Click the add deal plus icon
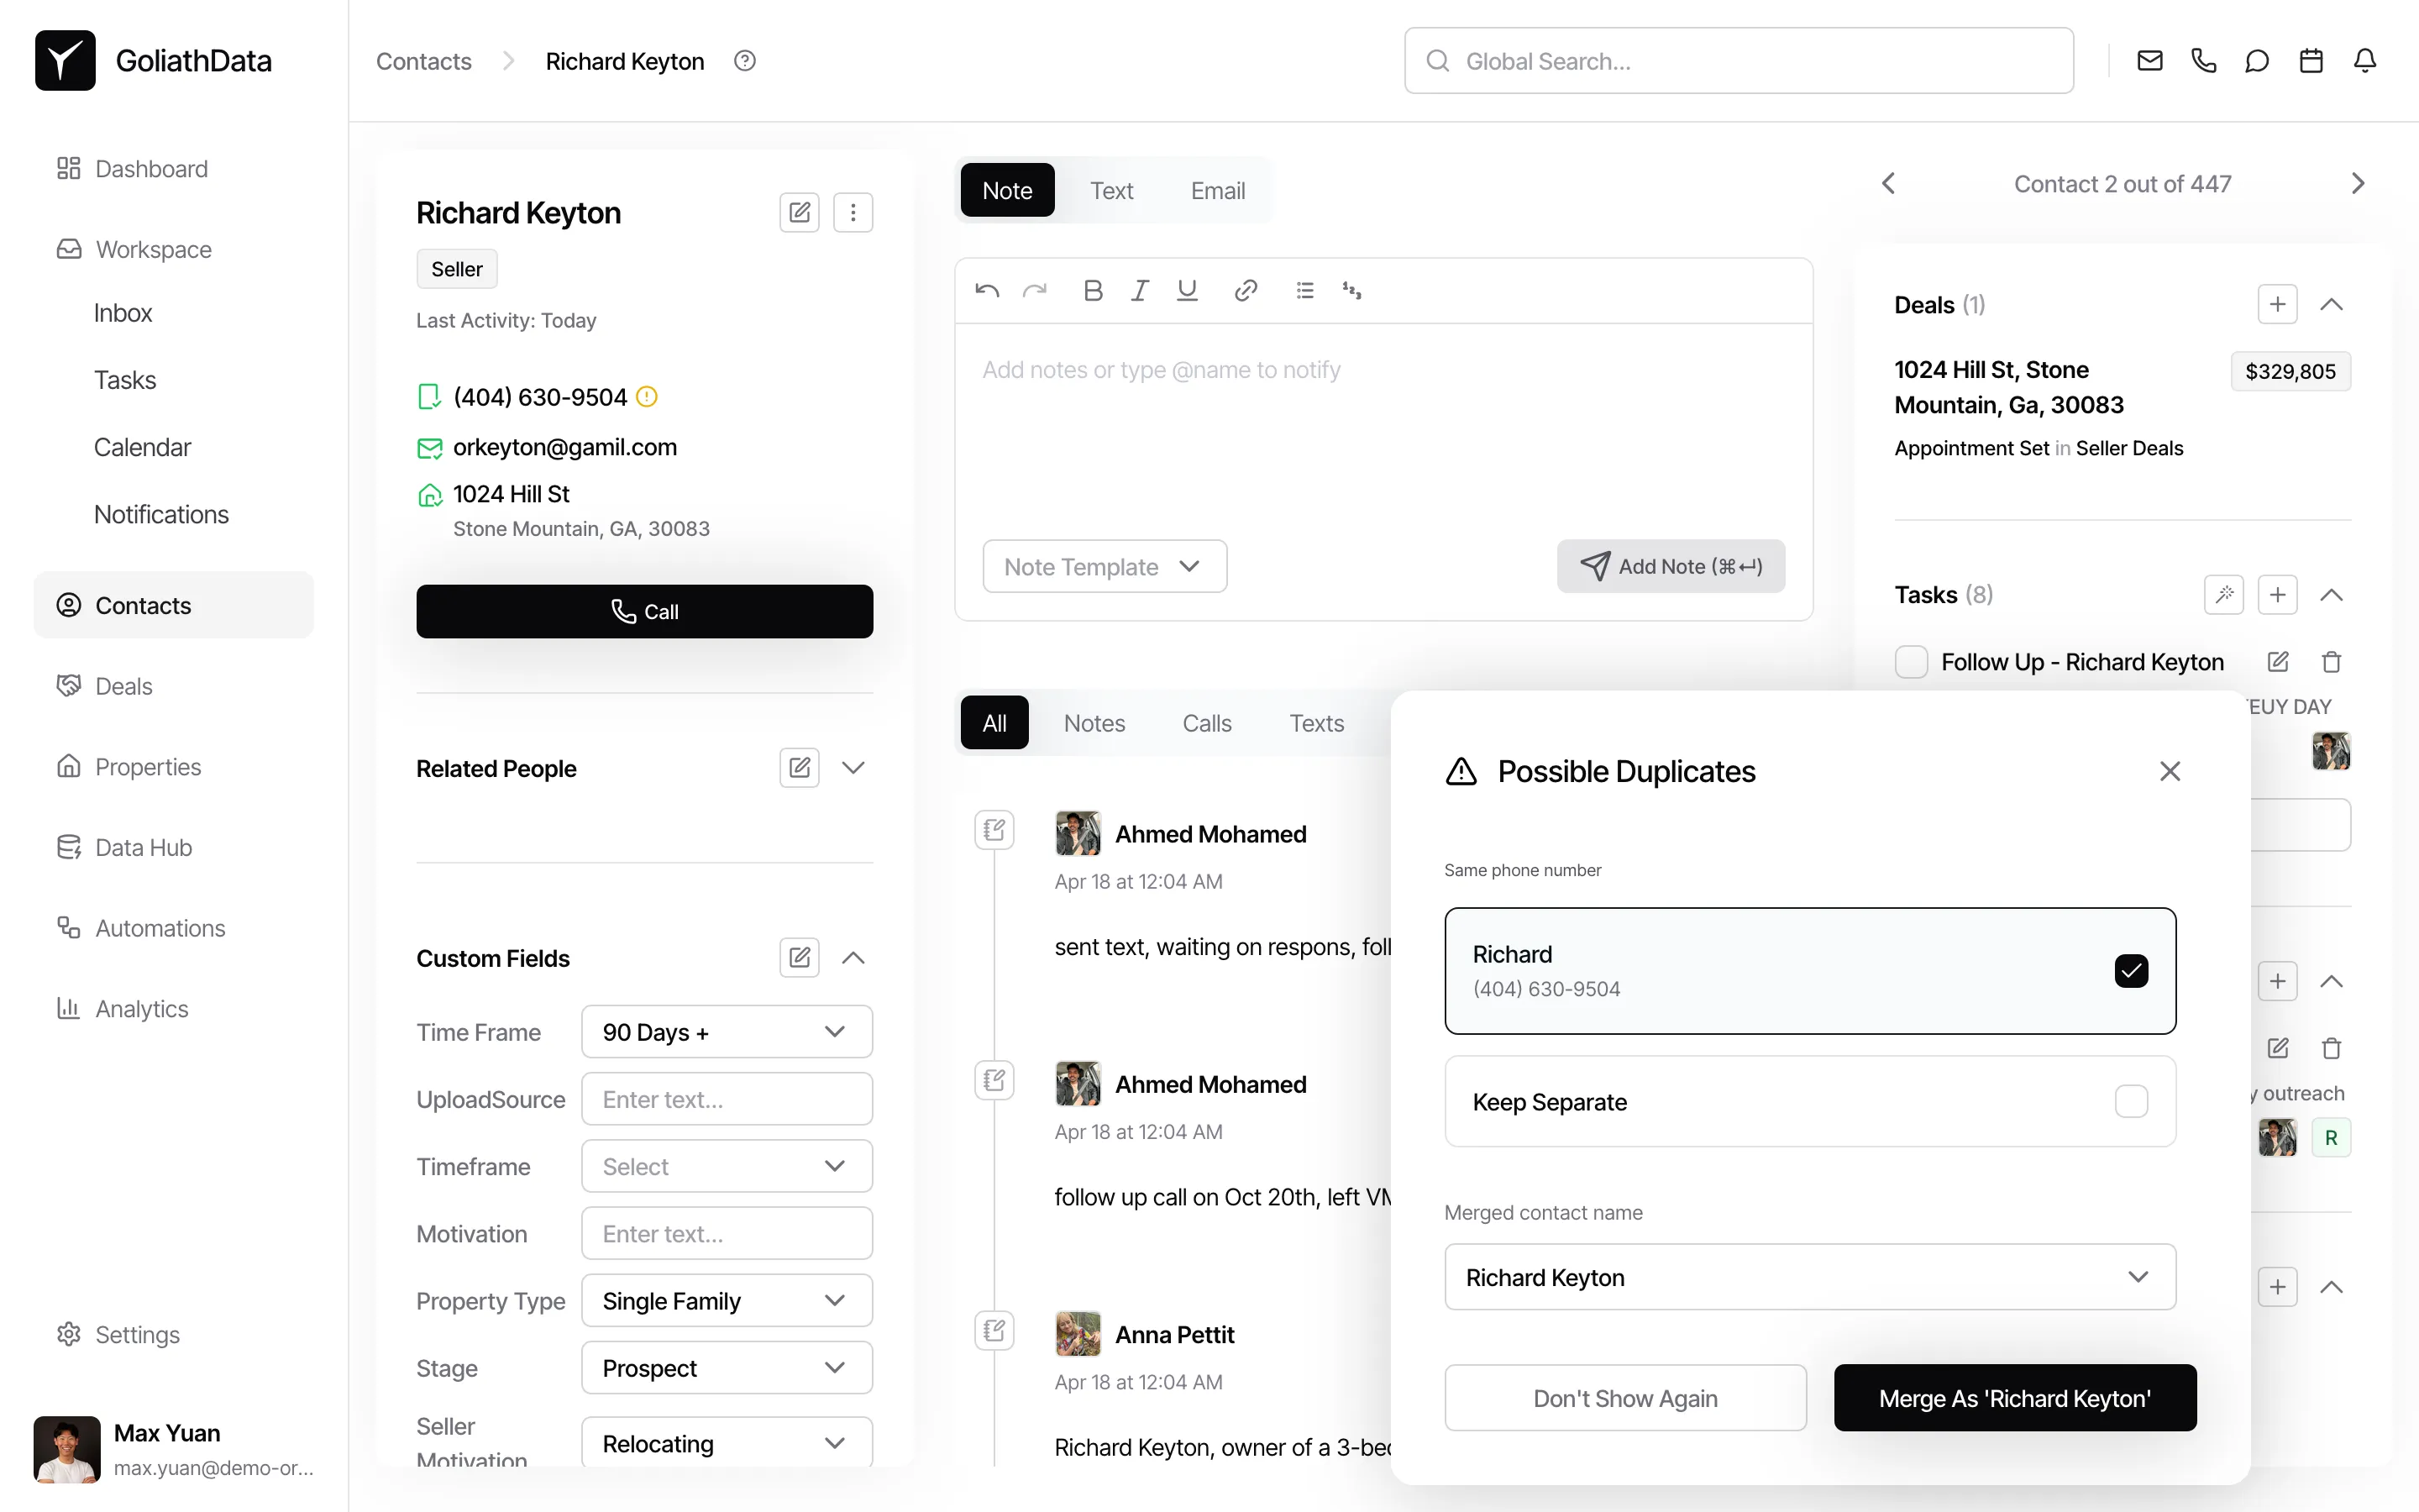Viewport: 2419px width, 1512px height. click(x=2277, y=304)
